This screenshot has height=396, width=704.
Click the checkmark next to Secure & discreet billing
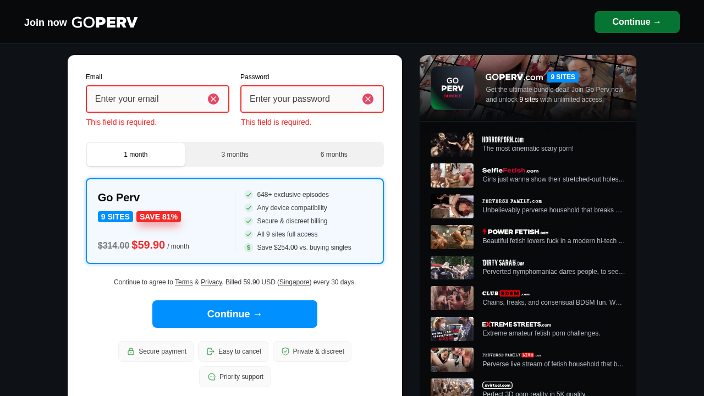click(249, 221)
